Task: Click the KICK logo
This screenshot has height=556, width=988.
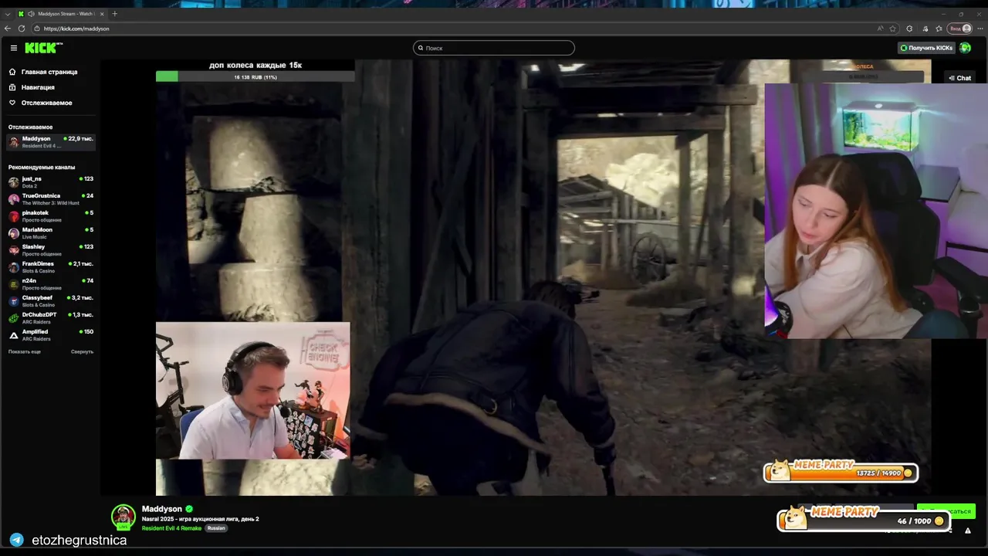Action: click(42, 48)
